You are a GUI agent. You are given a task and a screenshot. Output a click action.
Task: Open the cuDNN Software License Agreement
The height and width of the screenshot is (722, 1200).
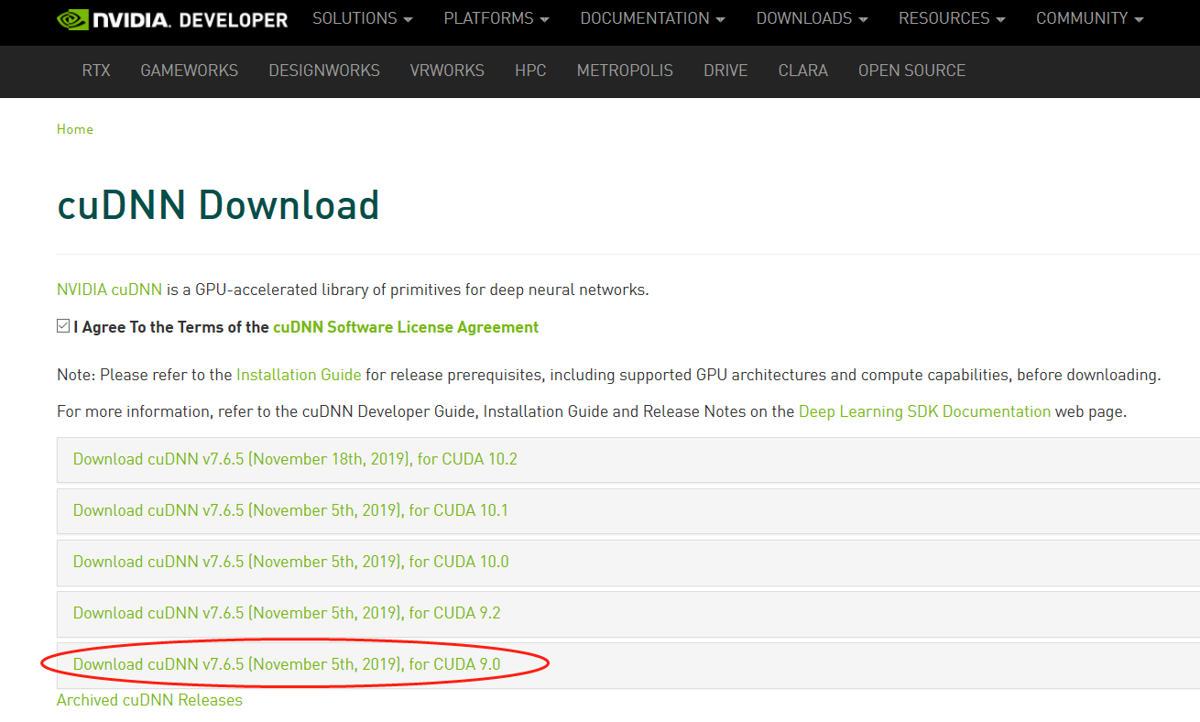[406, 327]
